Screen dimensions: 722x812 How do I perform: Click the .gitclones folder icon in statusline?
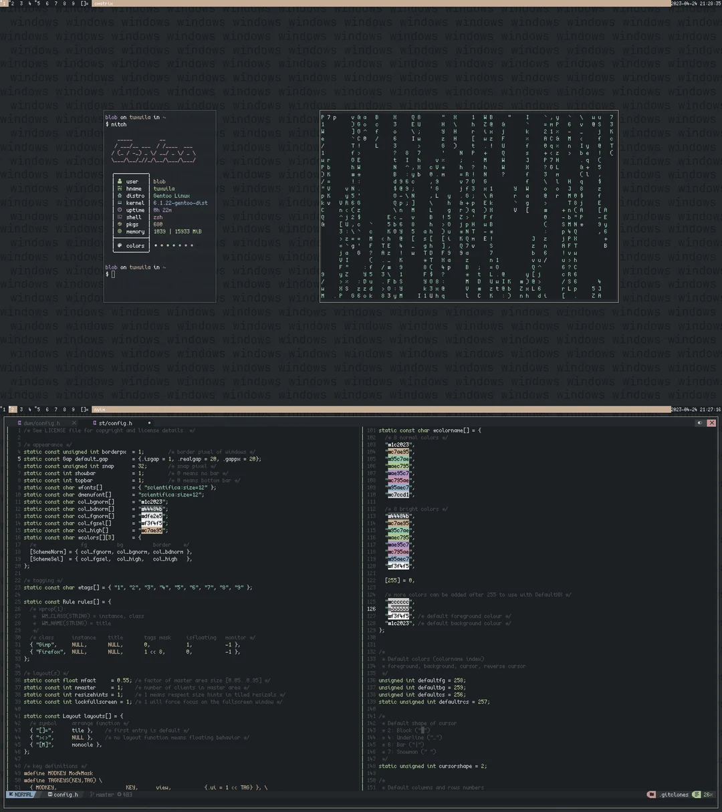click(651, 795)
